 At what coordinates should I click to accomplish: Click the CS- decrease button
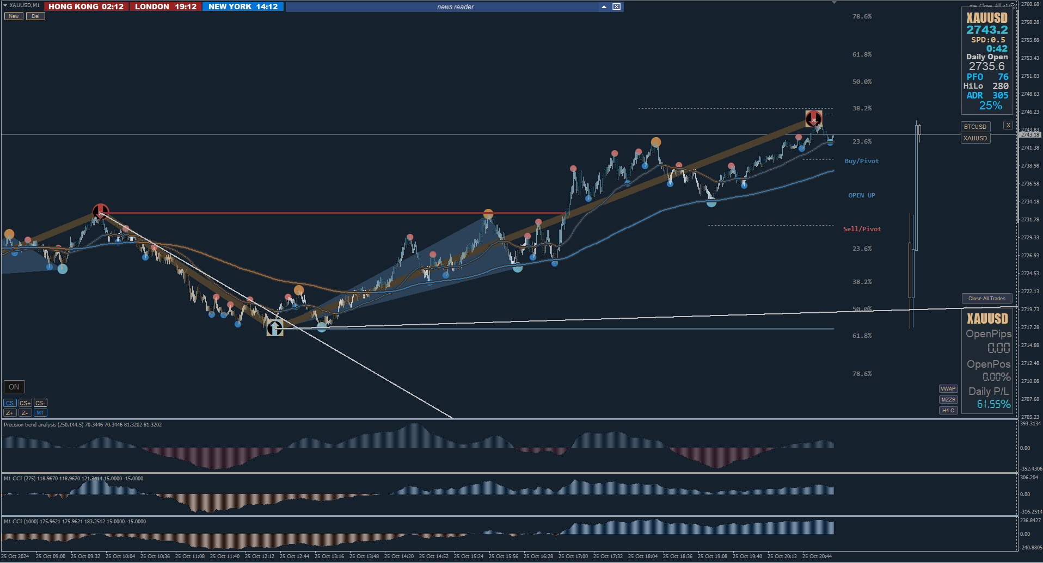40,403
